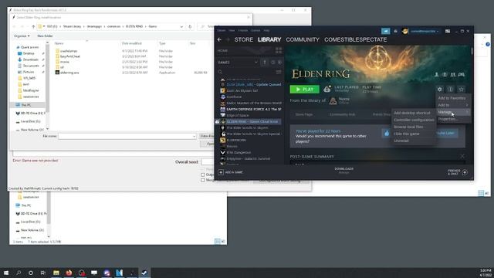
Task: Open Task View on taskbar
Action: (x=43, y=273)
